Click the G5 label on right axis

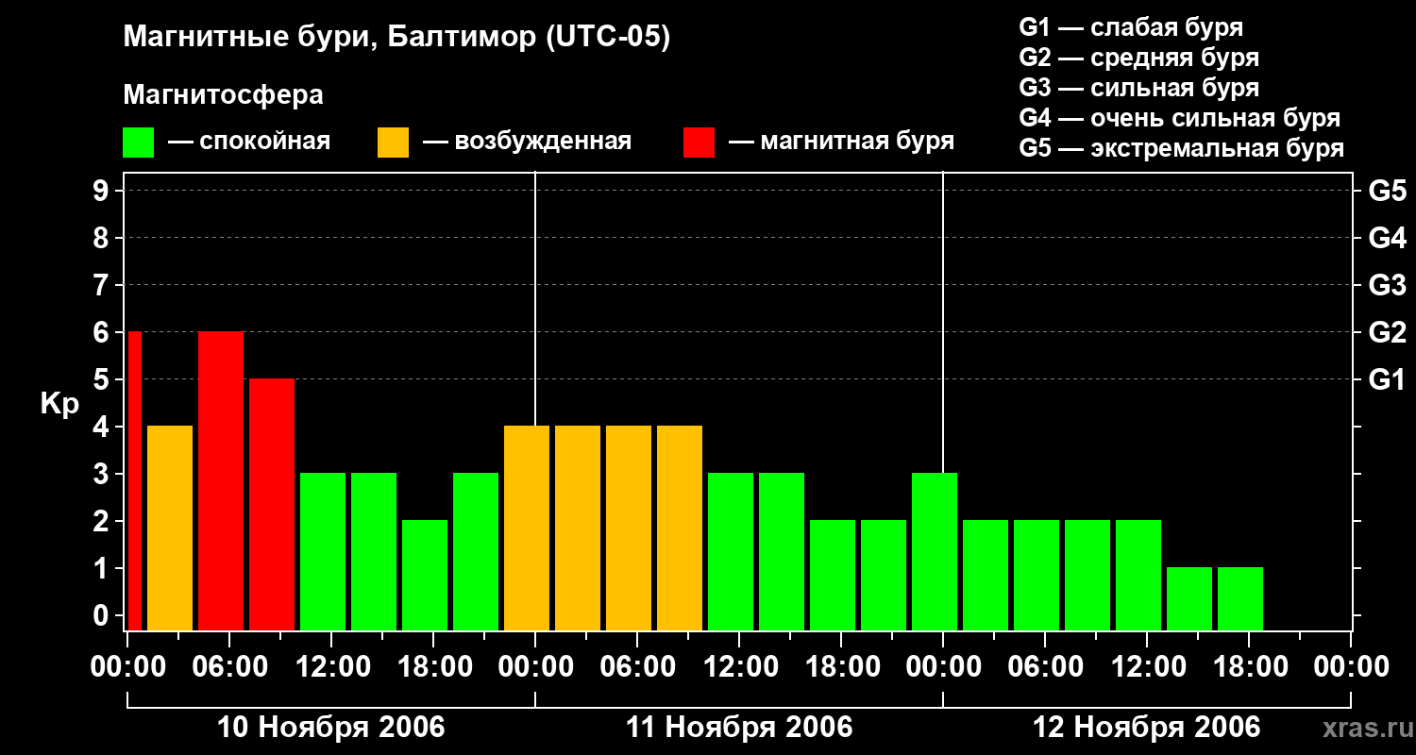[1387, 192]
